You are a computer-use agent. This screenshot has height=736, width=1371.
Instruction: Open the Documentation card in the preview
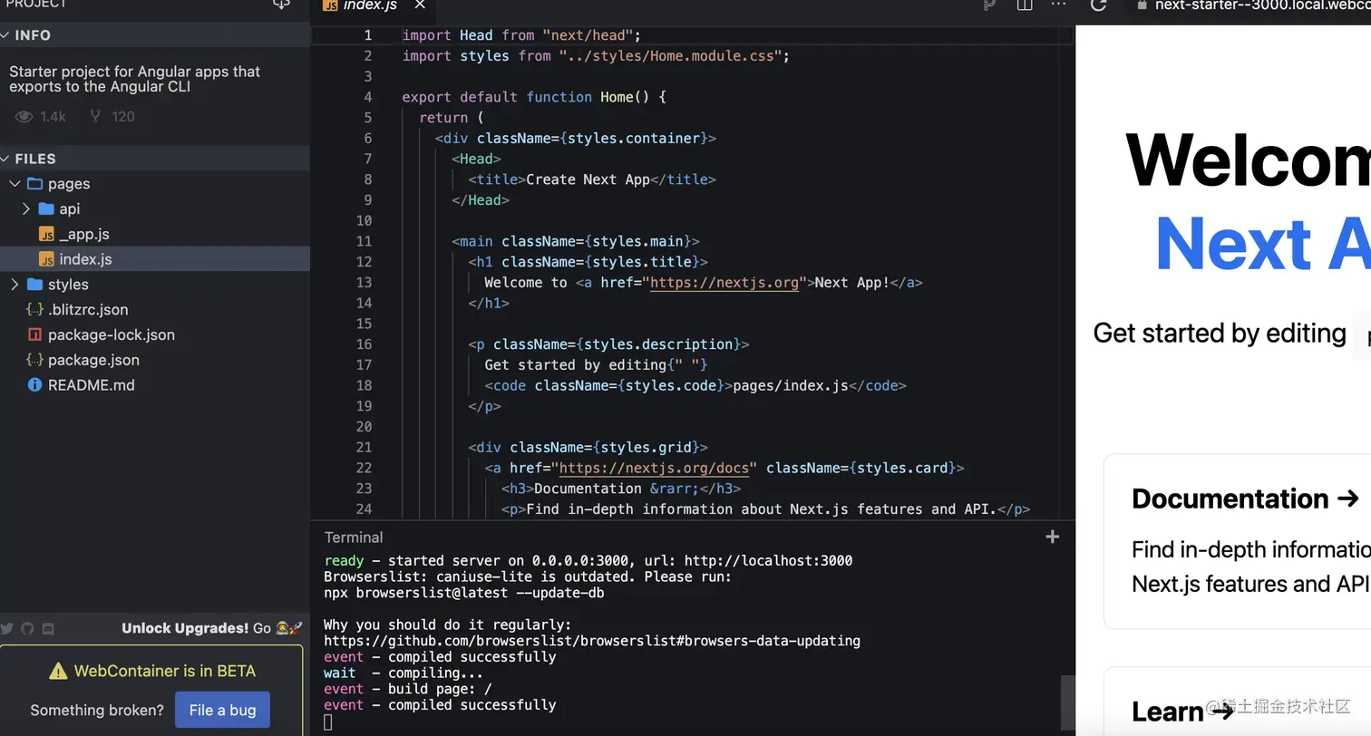click(1237, 541)
